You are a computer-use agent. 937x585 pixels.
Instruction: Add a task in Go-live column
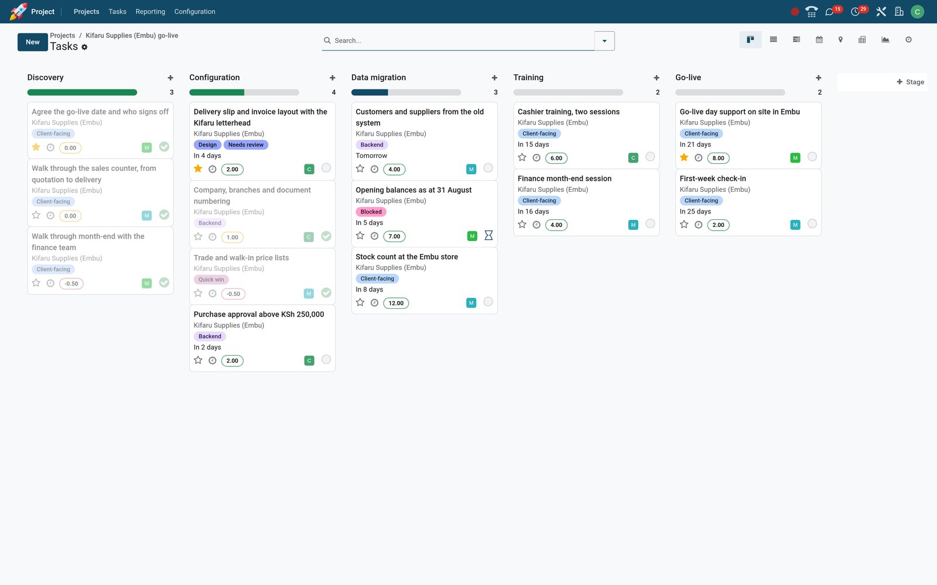click(819, 78)
